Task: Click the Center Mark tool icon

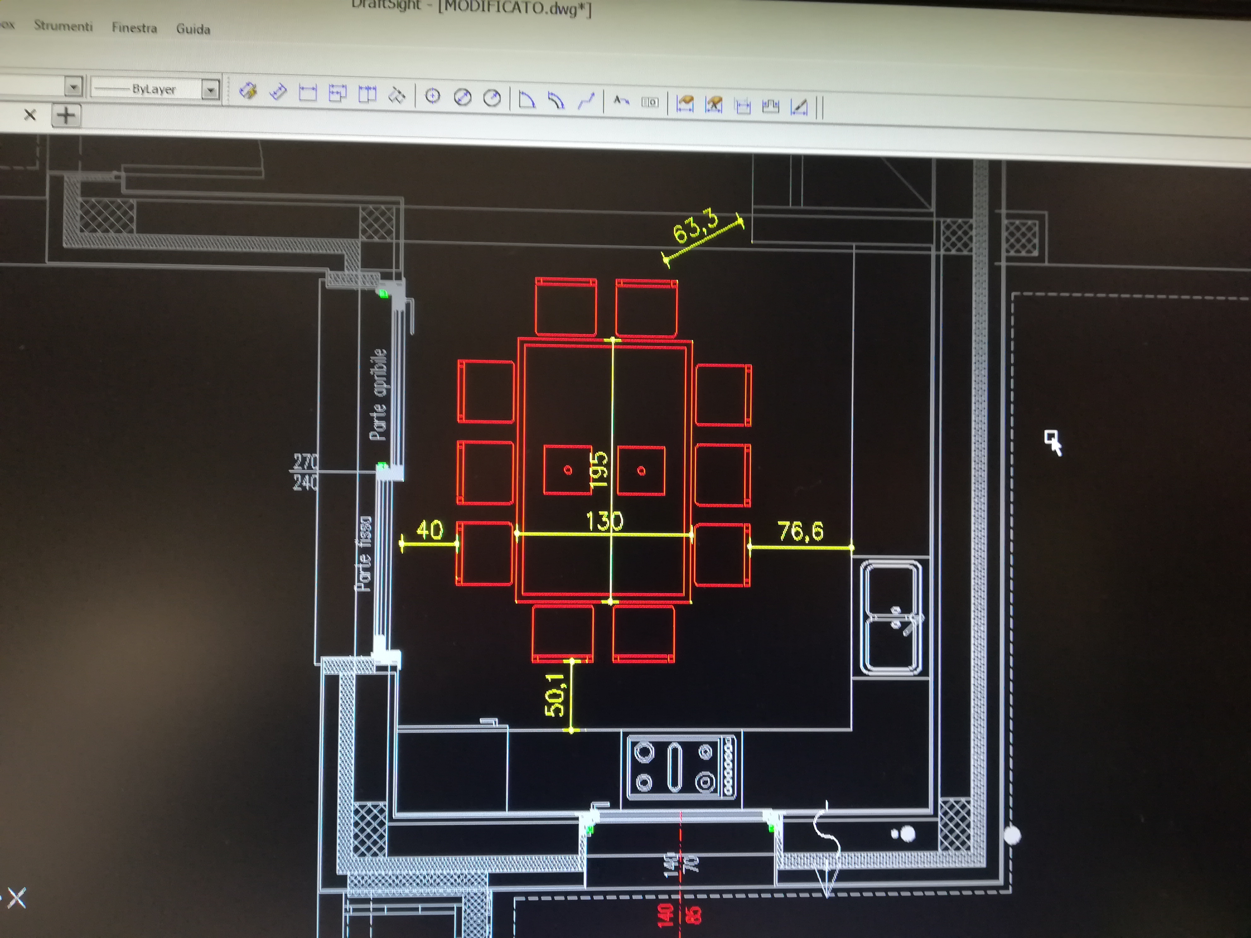Action: click(433, 96)
